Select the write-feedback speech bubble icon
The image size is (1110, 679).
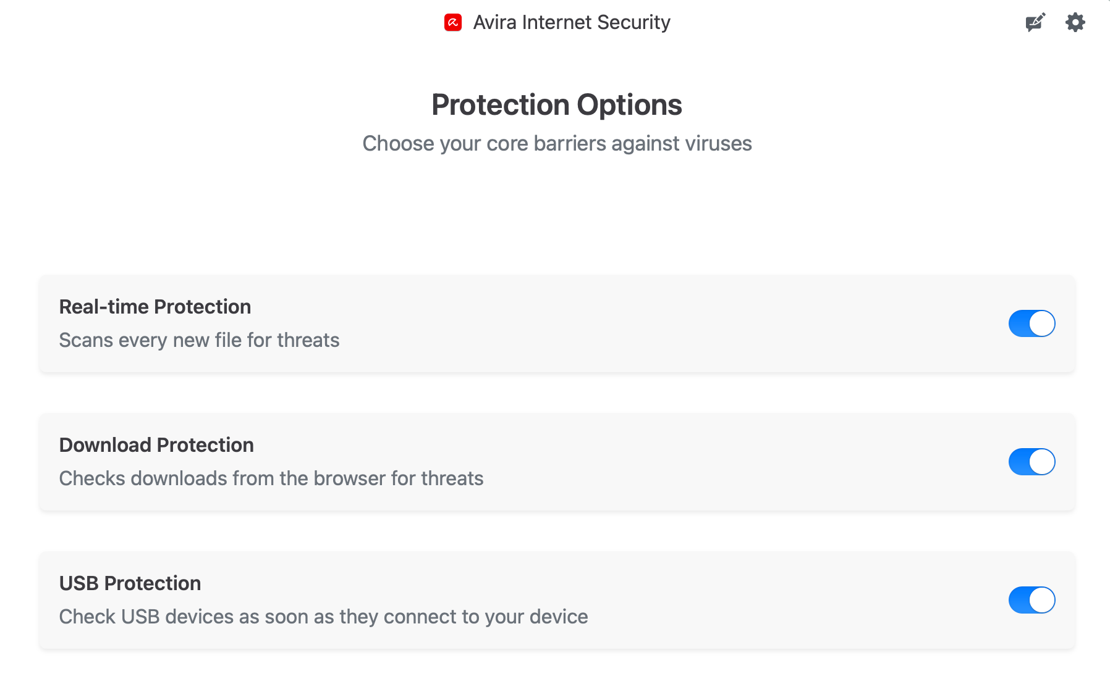(1034, 22)
